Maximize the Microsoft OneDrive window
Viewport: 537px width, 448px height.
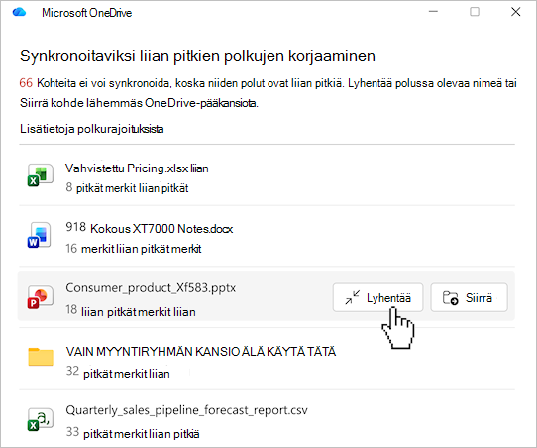coord(475,12)
